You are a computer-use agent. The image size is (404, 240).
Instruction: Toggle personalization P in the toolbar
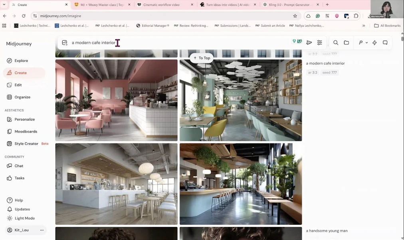pyautogui.click(x=360, y=43)
